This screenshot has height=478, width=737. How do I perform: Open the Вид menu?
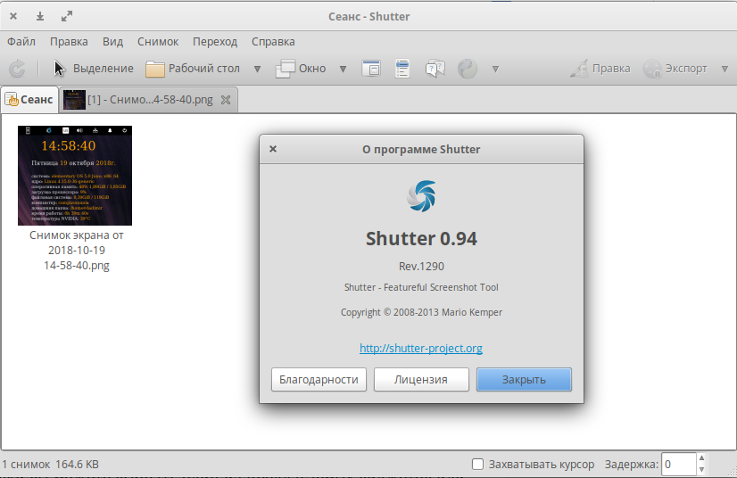[x=112, y=41]
